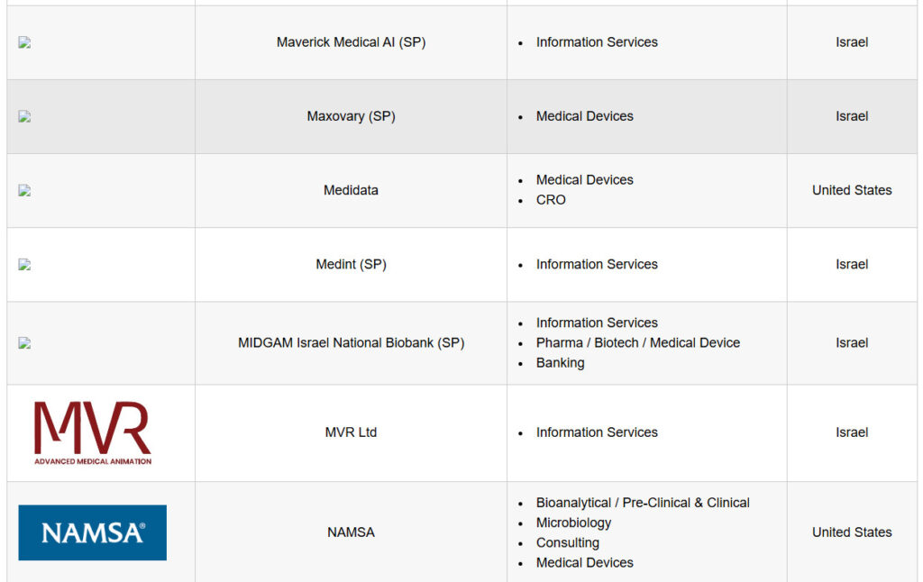
Task: Click CRO category under Medidata
Action: (551, 200)
